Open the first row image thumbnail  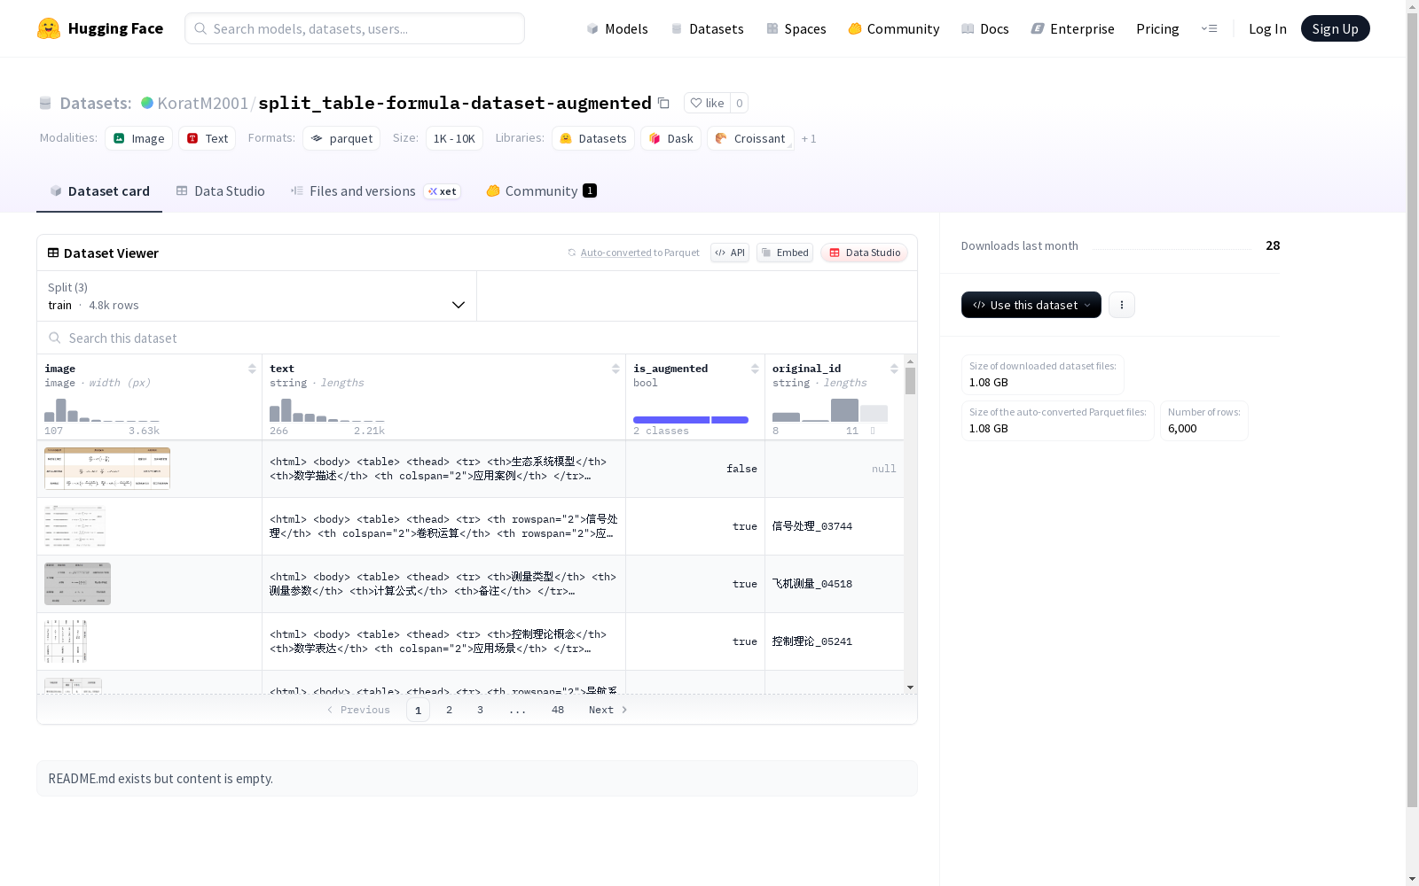pyautogui.click(x=107, y=469)
